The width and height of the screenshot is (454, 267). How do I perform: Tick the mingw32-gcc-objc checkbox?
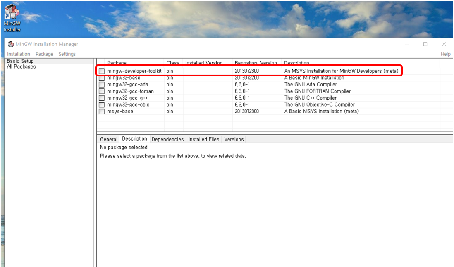[x=102, y=105]
